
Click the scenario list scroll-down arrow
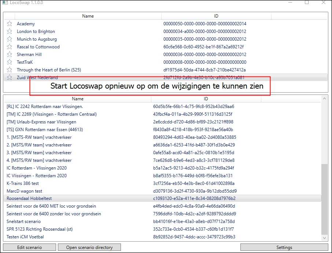[324, 238]
